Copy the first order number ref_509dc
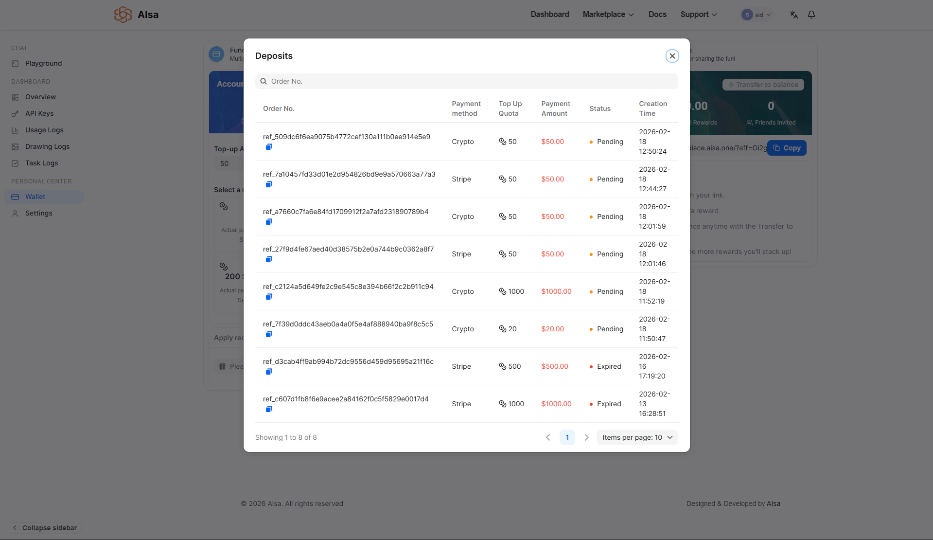Viewport: 933px width, 540px height. pyautogui.click(x=269, y=147)
